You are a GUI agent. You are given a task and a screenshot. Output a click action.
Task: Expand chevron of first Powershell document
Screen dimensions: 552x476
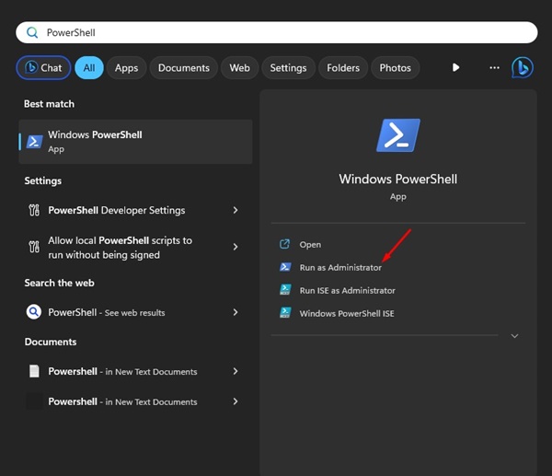236,371
